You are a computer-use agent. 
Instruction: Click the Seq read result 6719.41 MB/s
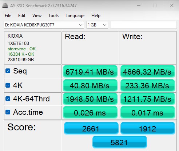click(90, 72)
